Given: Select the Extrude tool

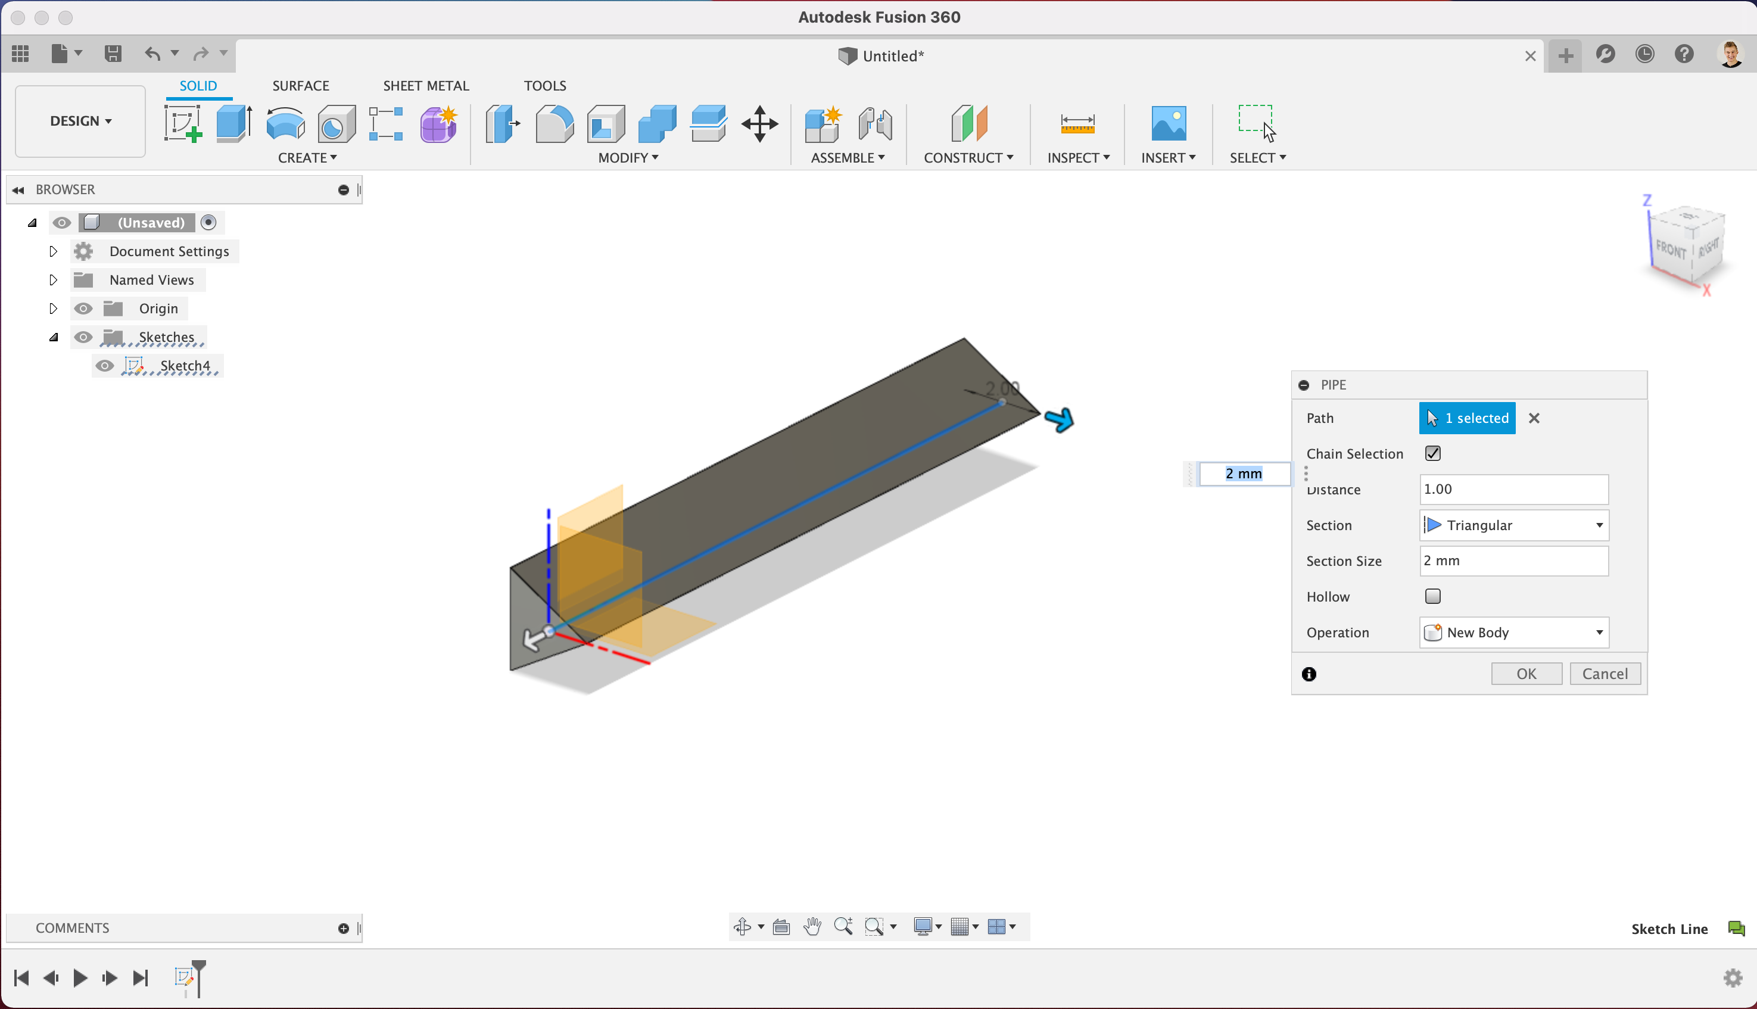Looking at the screenshot, I should [234, 124].
